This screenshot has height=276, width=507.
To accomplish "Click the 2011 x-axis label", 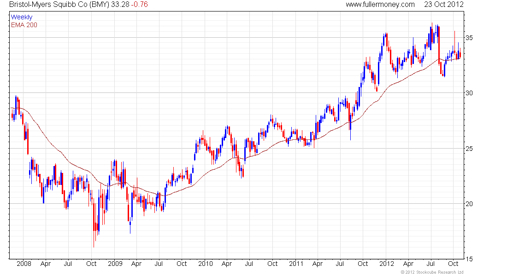I will (x=296, y=264).
